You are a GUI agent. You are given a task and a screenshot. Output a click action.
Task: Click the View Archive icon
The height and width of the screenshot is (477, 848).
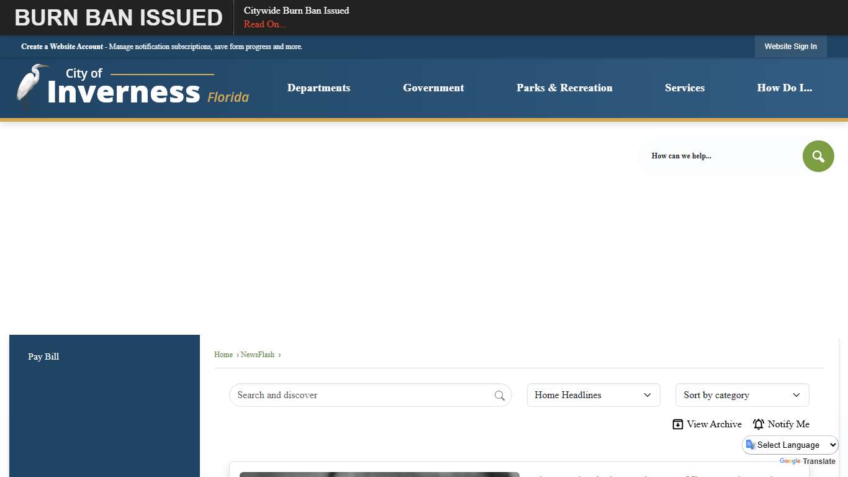[x=678, y=424]
